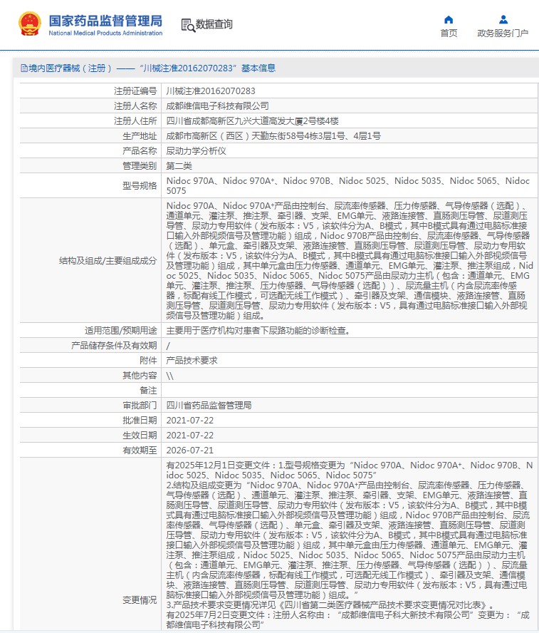Click the 首页 home icon
The image size is (539, 633).
pyautogui.click(x=449, y=19)
